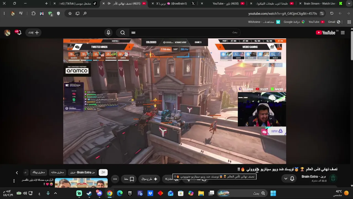Select the الكل filter chip
The image size is (353, 199).
point(103,172)
